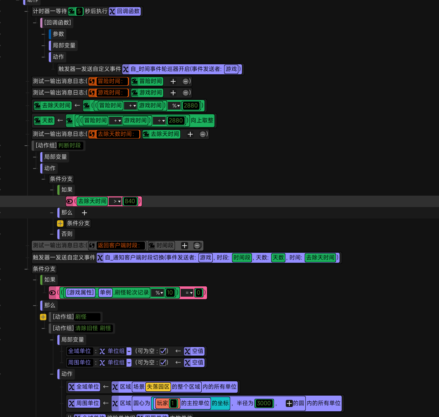Image resolution: width=439 pixels, height=417 pixels.
Task: Edit the radius value 3000
Action: 264,403
